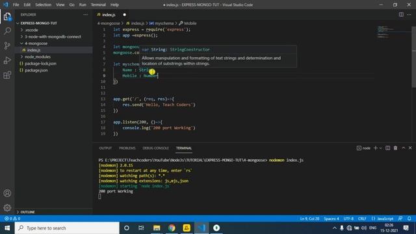416x234 pixels.
Task: Open the Explorer view in activity bar
Action: 7,17
